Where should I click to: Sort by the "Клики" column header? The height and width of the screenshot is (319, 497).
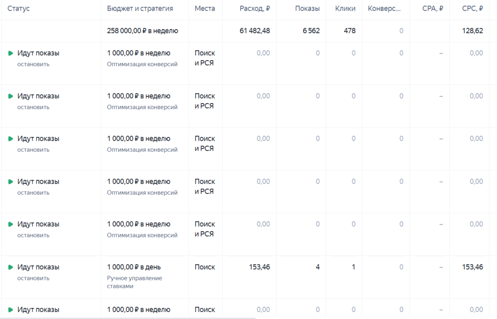click(345, 9)
